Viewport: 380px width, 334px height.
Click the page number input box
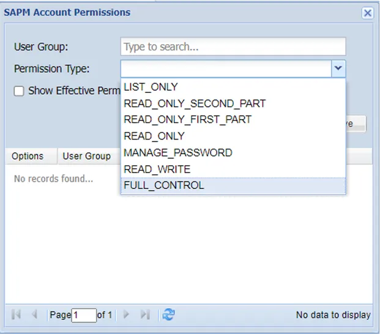[x=84, y=315]
